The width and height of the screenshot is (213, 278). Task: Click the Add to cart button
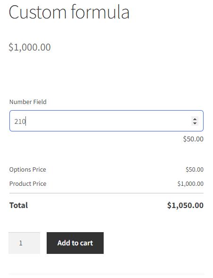(75, 243)
